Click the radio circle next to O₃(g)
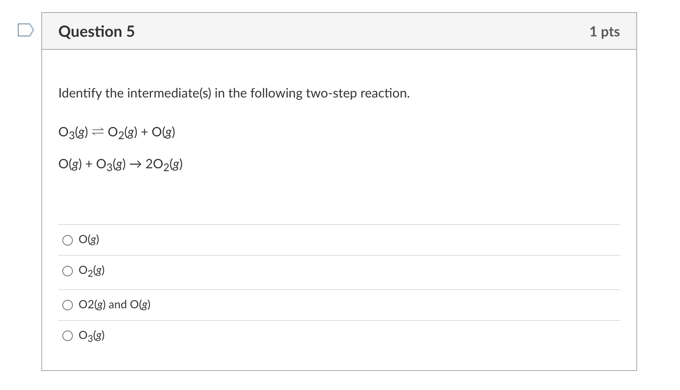 click(x=68, y=336)
